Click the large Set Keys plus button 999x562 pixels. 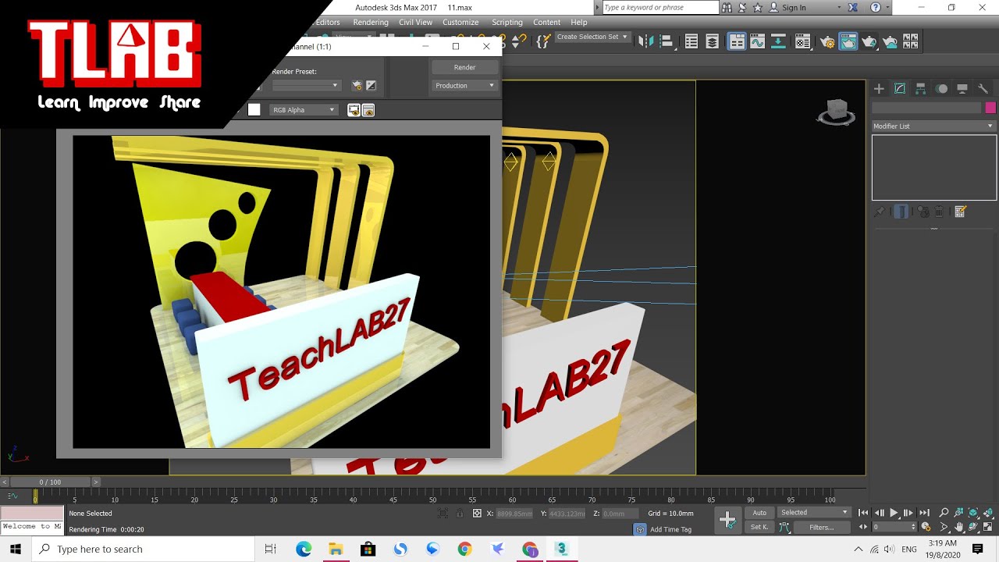click(727, 520)
